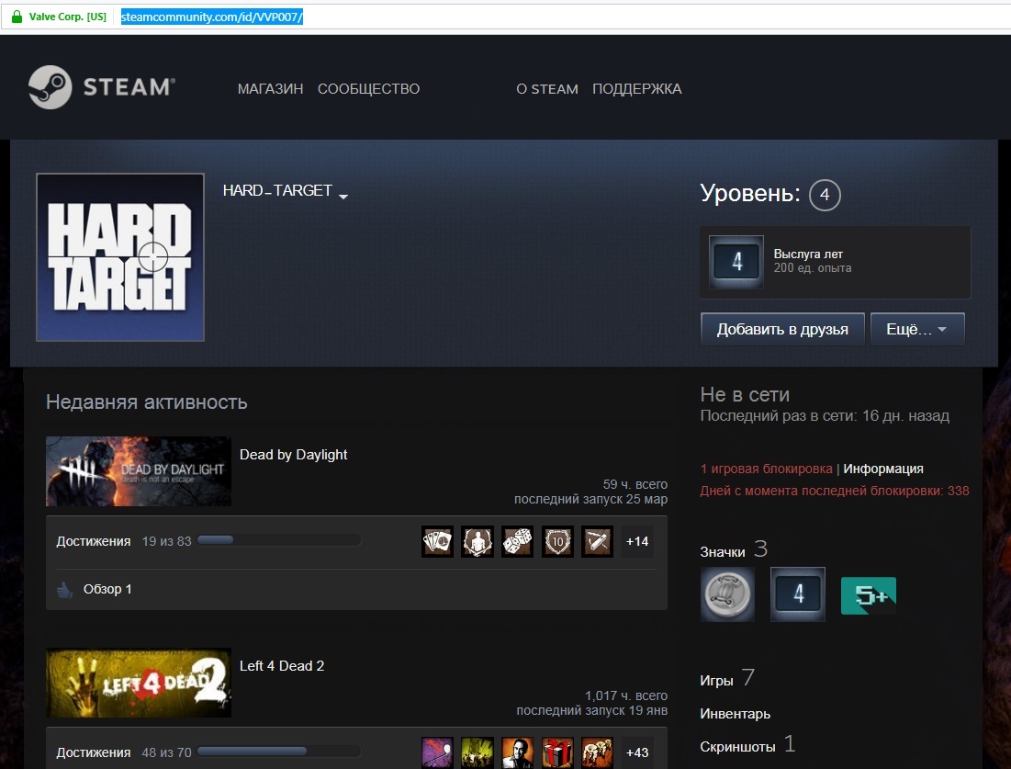Open the Информация ban info link
This screenshot has height=769, width=1011.
pos(883,469)
